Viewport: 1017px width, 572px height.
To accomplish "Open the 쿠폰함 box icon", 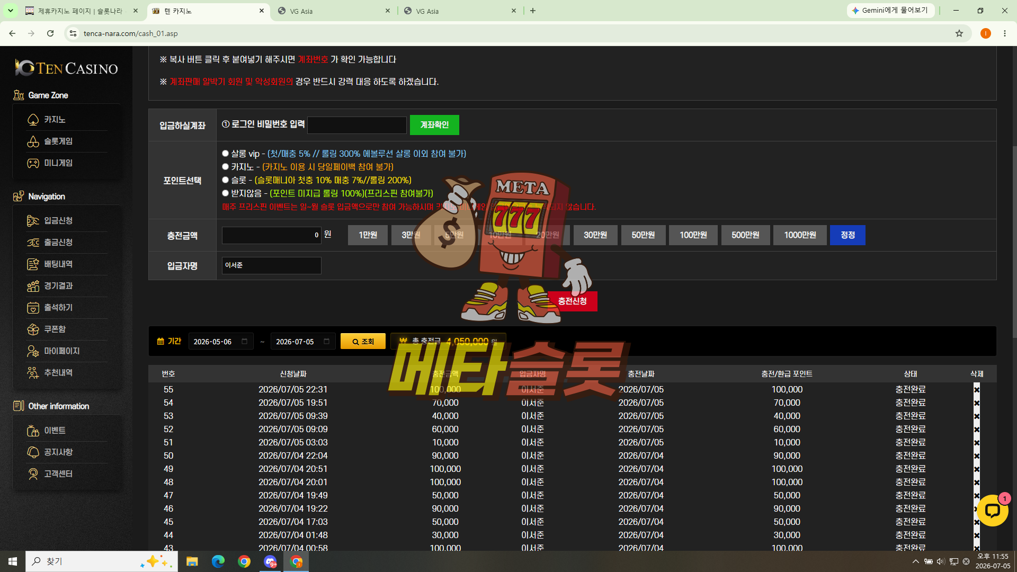I will (33, 329).
